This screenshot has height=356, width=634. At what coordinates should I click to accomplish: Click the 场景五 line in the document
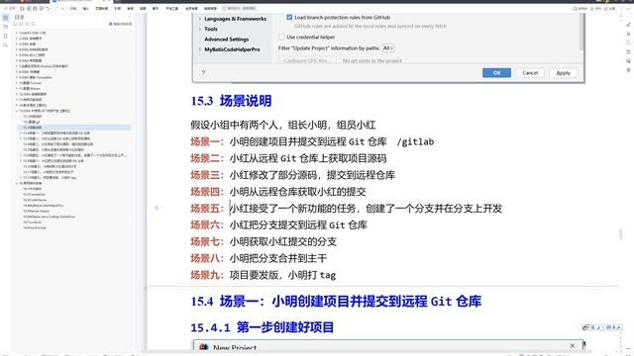[x=346, y=209]
